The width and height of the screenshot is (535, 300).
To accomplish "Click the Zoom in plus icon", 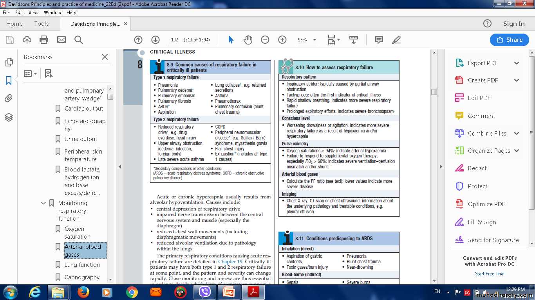I will tap(282, 40).
